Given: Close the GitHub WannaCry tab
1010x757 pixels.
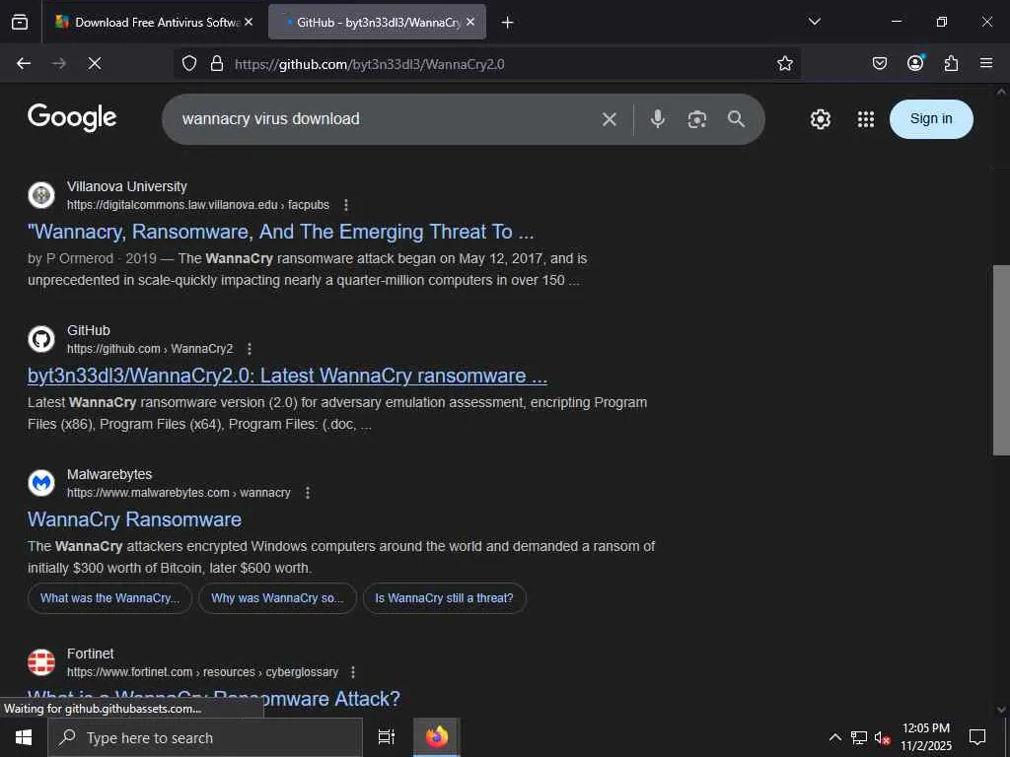Looking at the screenshot, I should click(470, 22).
